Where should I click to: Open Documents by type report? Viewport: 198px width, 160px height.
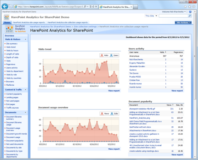[14, 151]
